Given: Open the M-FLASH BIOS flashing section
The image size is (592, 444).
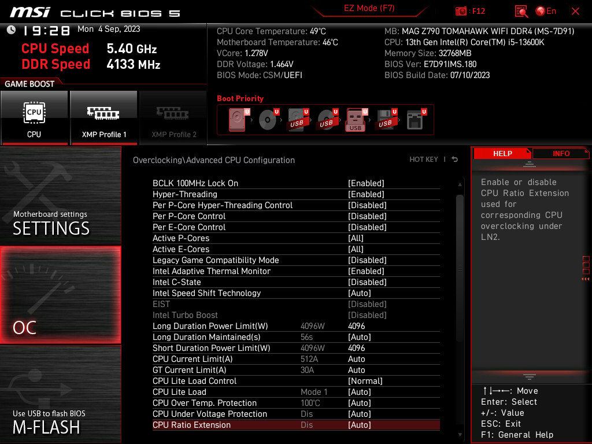Looking at the screenshot, I should click(60, 394).
